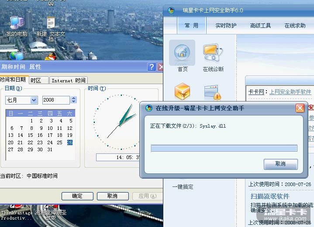Screen dimensions: 314x227
Task: Click the window warning icon in Kaka sidebar
Action: (x=213, y=92)
